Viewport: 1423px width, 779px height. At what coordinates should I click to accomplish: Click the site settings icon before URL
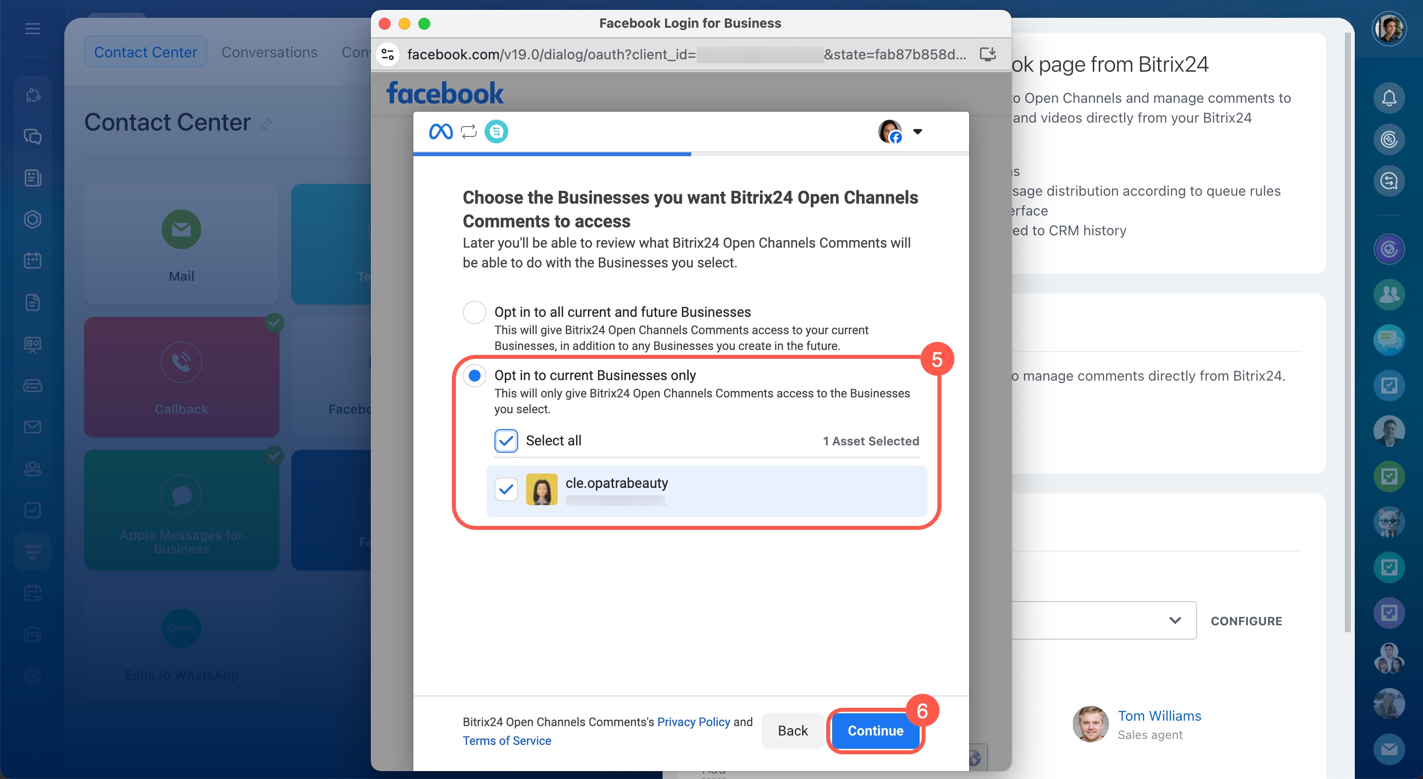pyautogui.click(x=388, y=54)
